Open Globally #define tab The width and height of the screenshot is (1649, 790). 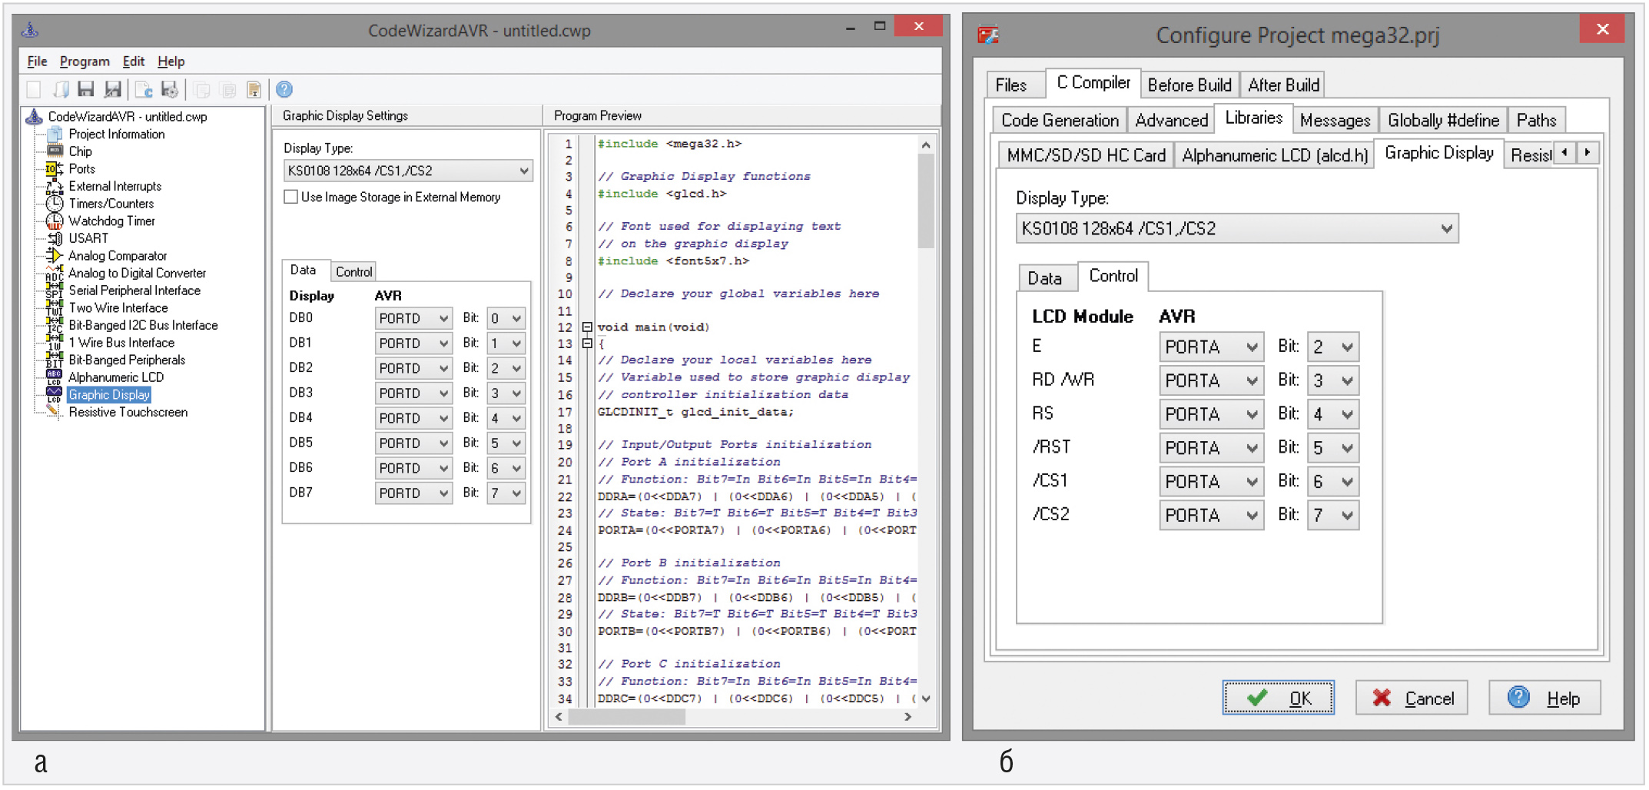(1443, 120)
